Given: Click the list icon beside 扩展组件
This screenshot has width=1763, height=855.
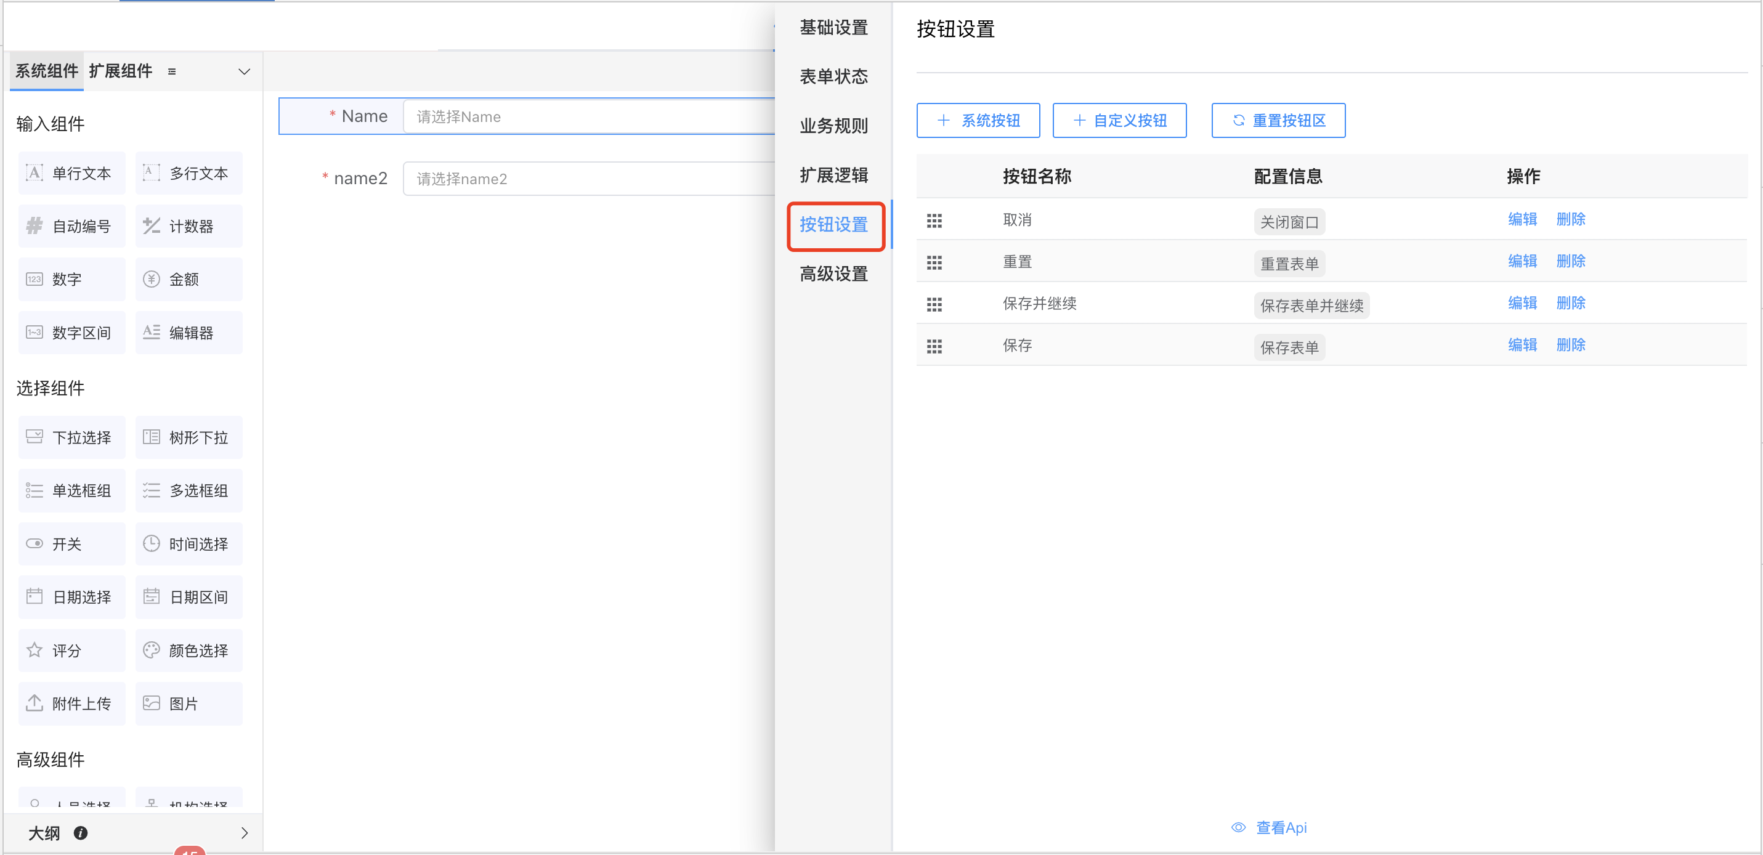Looking at the screenshot, I should click(172, 71).
